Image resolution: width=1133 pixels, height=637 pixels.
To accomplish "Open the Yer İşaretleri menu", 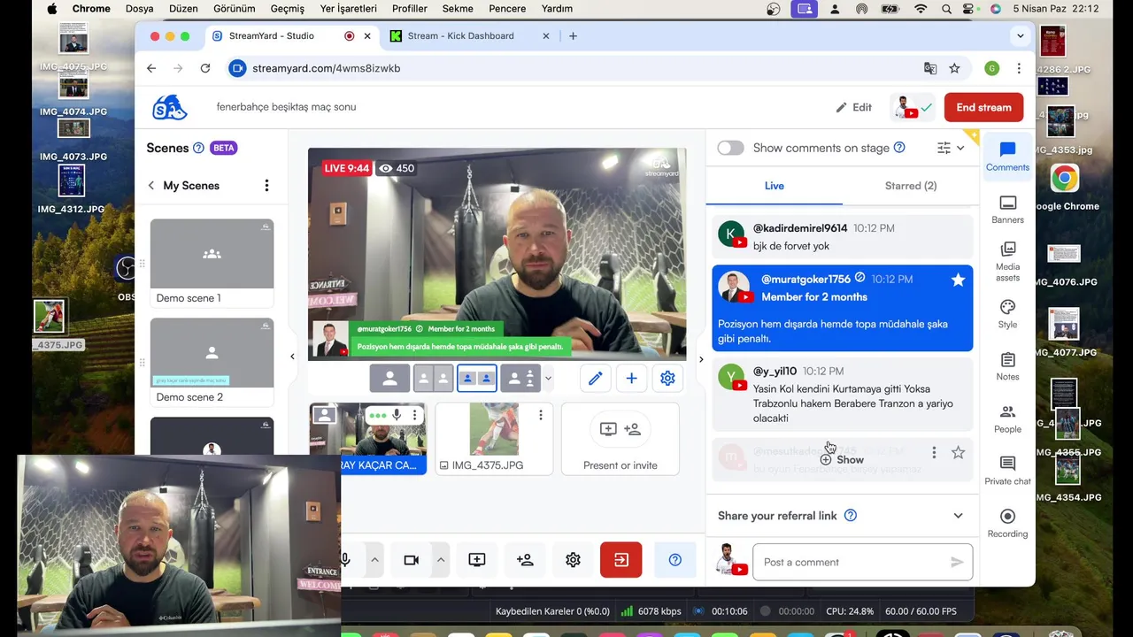I will click(348, 9).
